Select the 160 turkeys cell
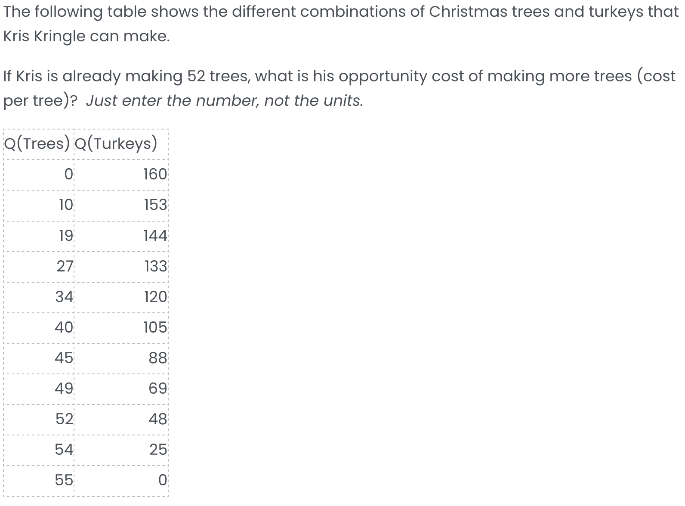The width and height of the screenshot is (685, 506). point(155,174)
